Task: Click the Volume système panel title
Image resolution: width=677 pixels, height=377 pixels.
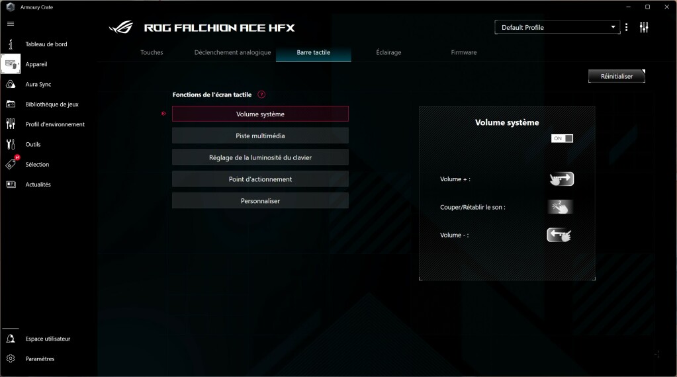Action: pos(507,122)
